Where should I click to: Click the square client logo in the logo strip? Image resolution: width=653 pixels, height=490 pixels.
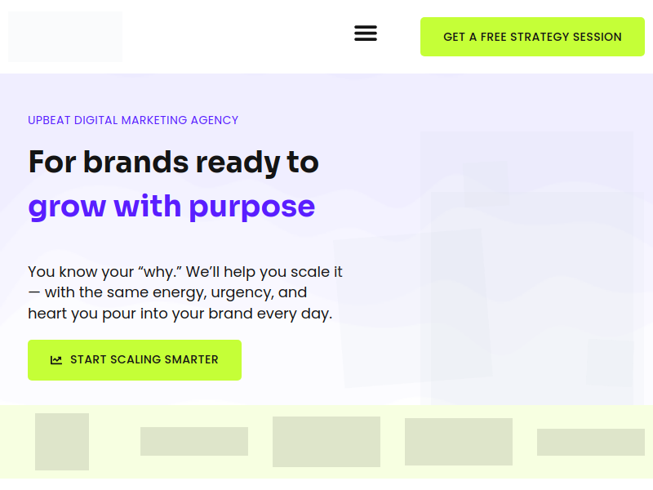point(62,442)
